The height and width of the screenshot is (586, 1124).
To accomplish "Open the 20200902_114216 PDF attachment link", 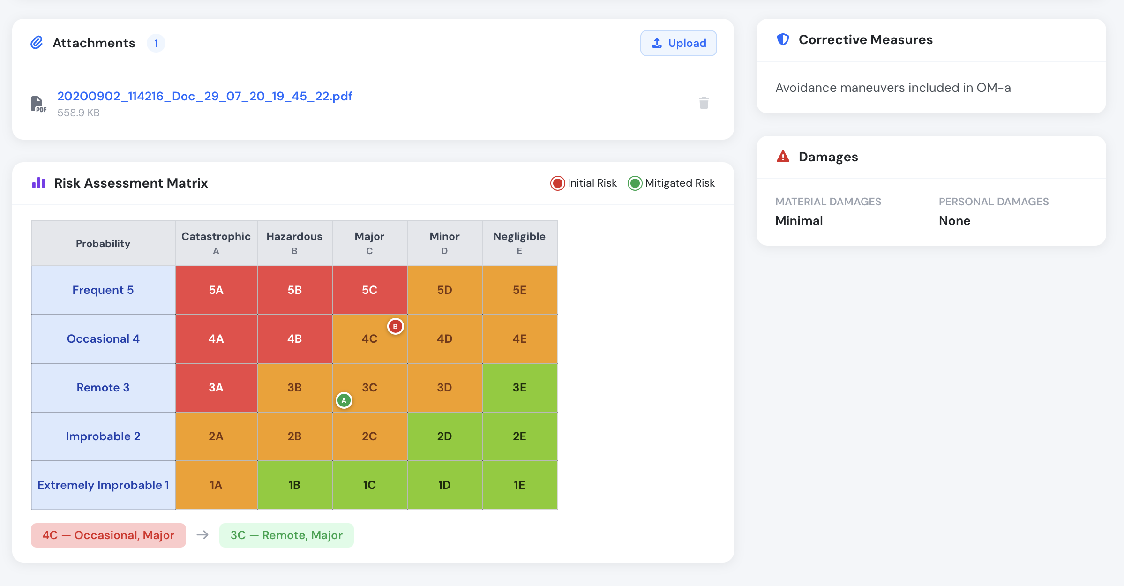I will click(x=205, y=96).
